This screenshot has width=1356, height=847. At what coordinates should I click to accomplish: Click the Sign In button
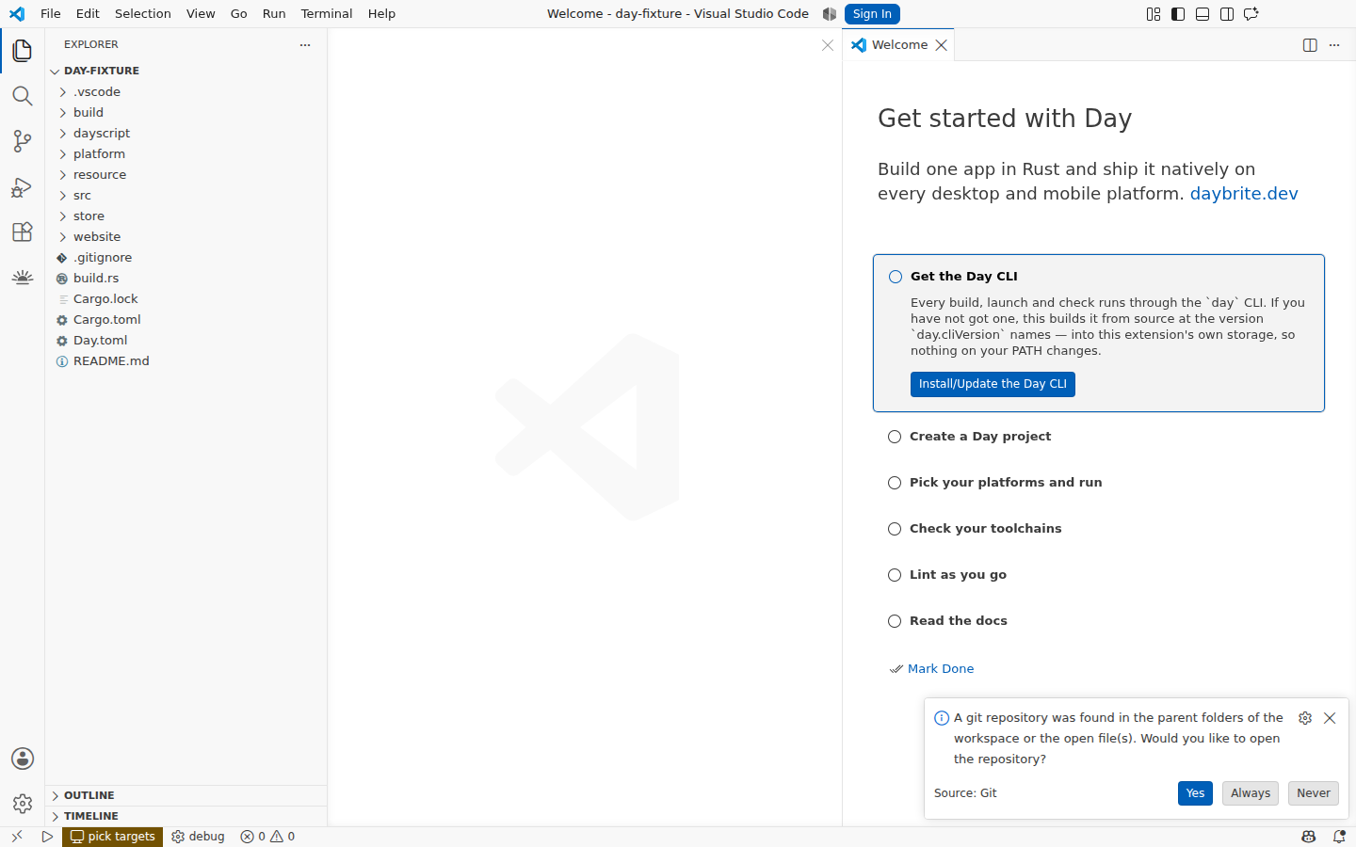pos(872,14)
